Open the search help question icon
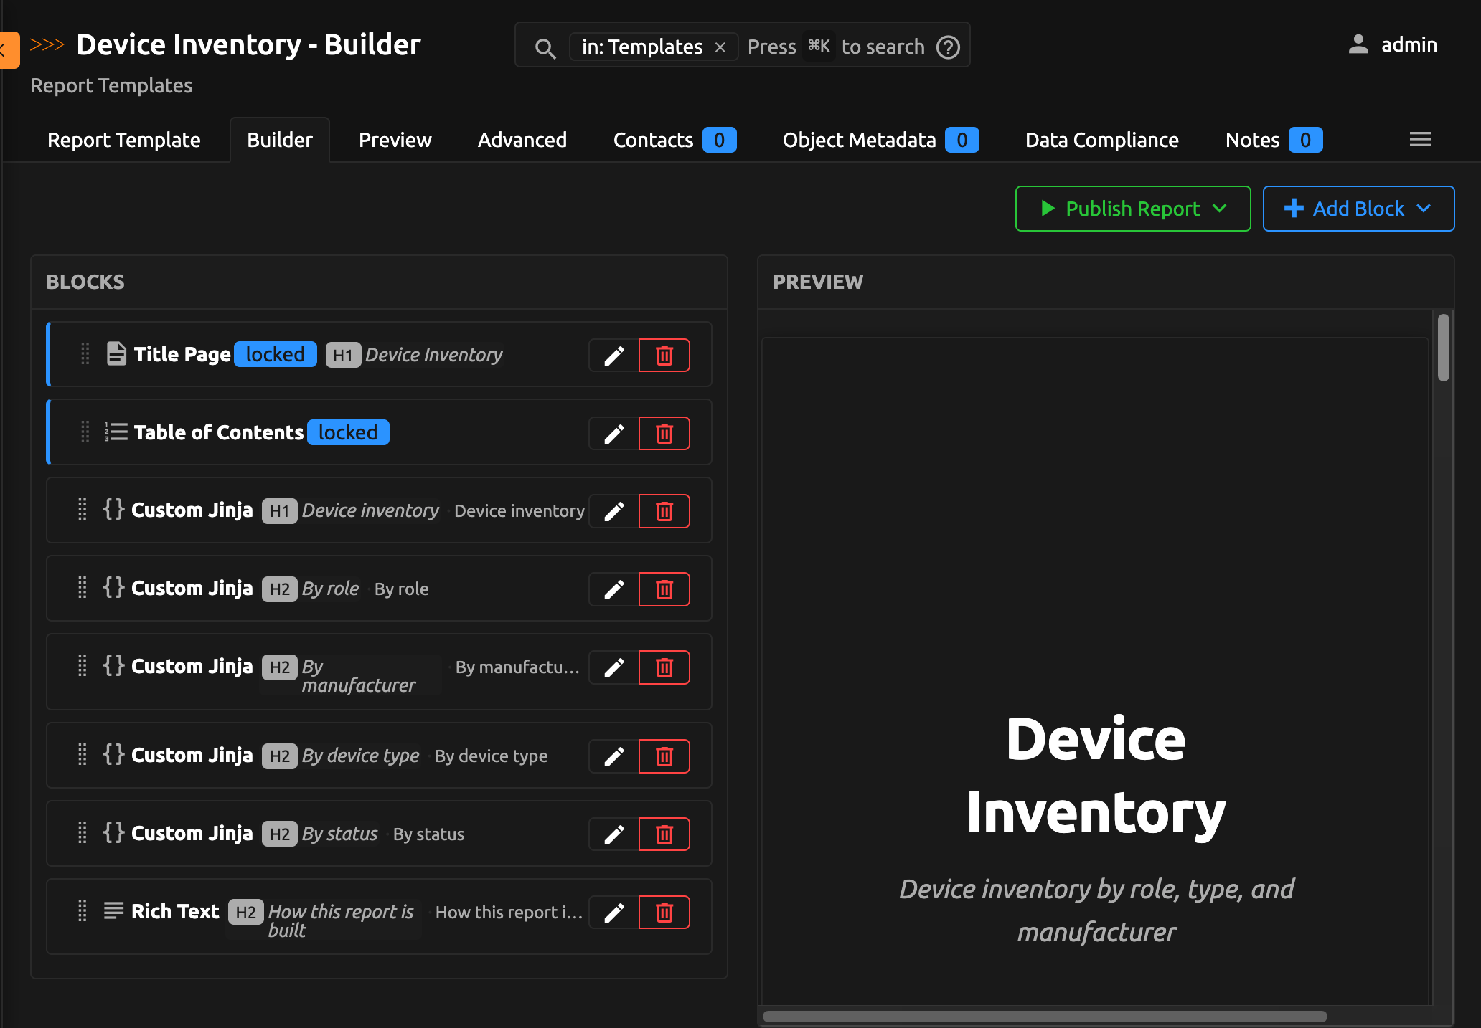Viewport: 1481px width, 1028px height. pos(949,47)
